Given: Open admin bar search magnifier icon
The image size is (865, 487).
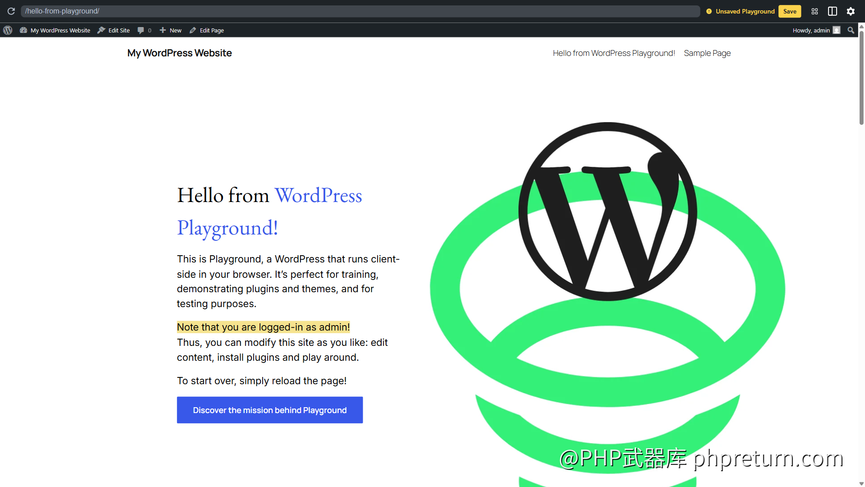Looking at the screenshot, I should point(851,30).
